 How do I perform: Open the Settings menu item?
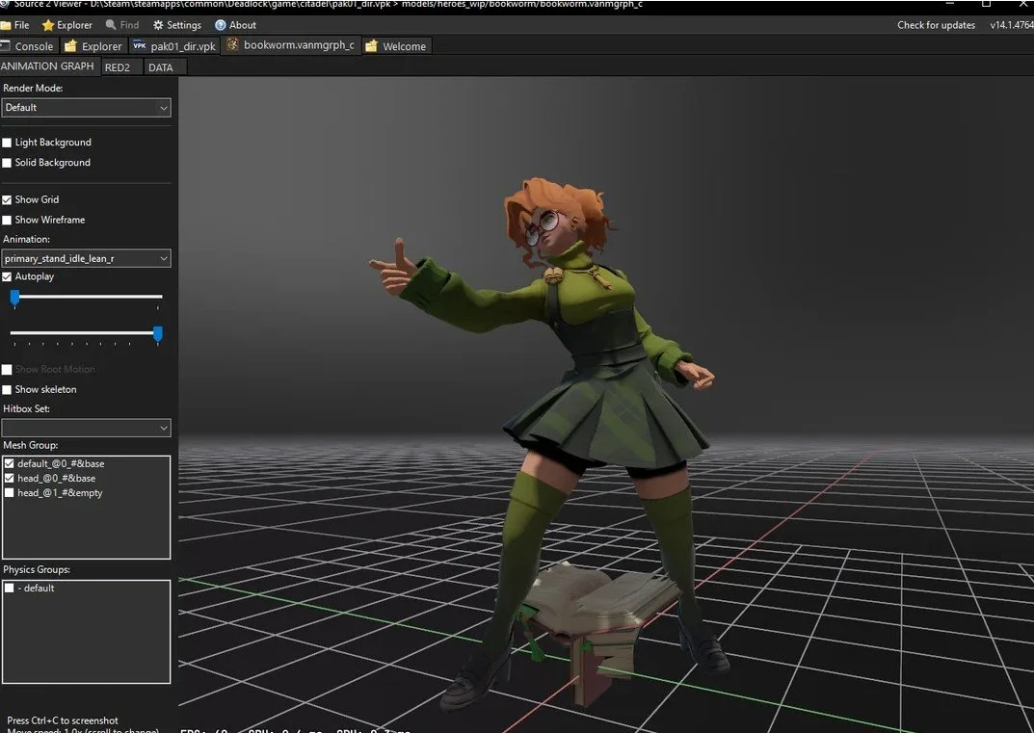coord(177,25)
